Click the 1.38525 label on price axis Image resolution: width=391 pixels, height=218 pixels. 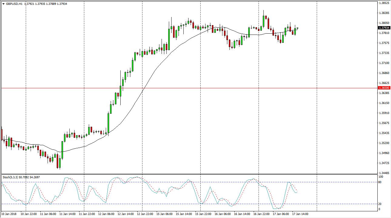(x=383, y=3)
